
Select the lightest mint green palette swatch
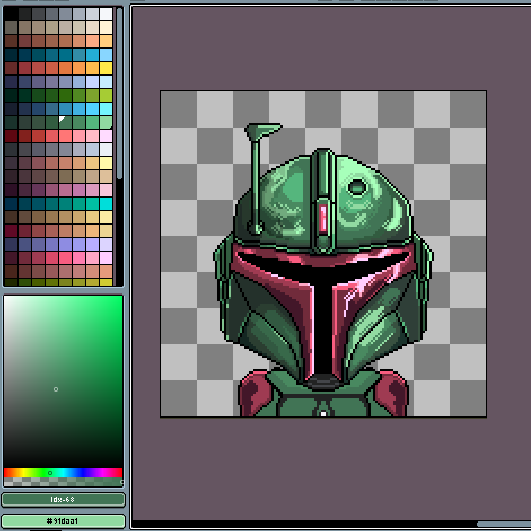[106, 122]
